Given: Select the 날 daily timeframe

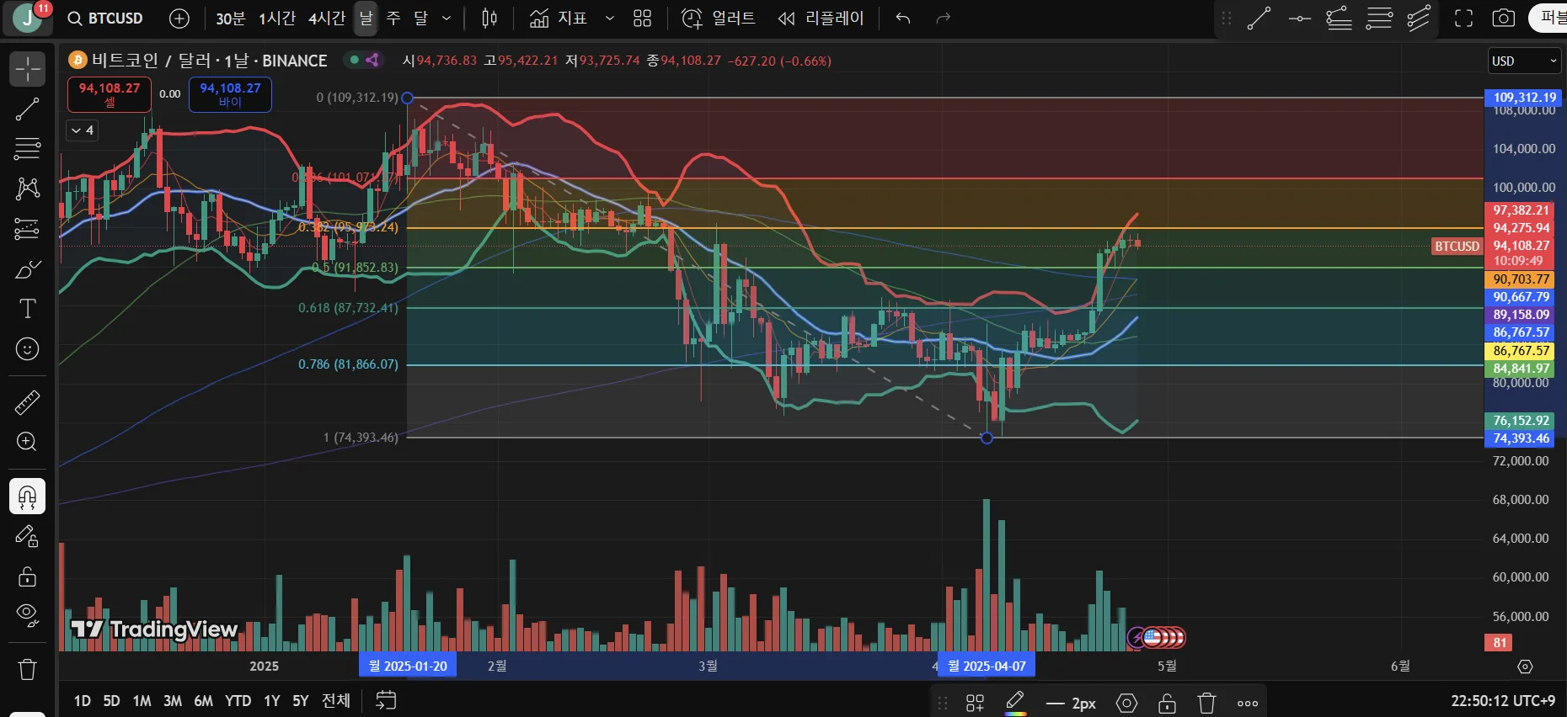Looking at the screenshot, I should coord(366,19).
